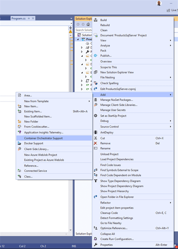
Task: Click the Manage NuGet Packages icon
Action: [x=96, y=100]
